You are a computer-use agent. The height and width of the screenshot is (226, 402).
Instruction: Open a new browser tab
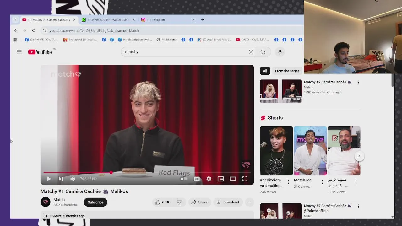(x=202, y=20)
